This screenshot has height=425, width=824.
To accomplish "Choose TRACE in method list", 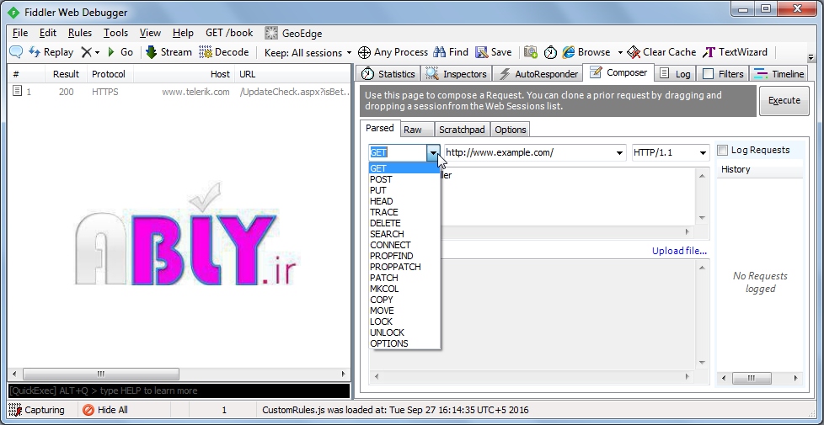I will (x=404, y=212).
